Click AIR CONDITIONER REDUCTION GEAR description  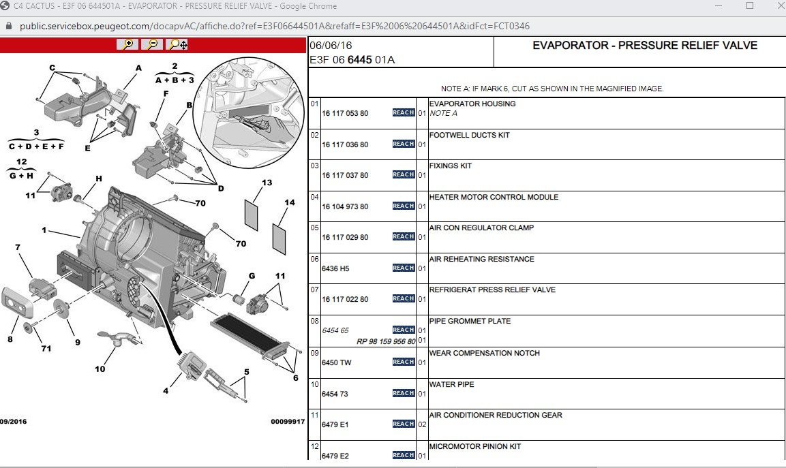coord(496,415)
